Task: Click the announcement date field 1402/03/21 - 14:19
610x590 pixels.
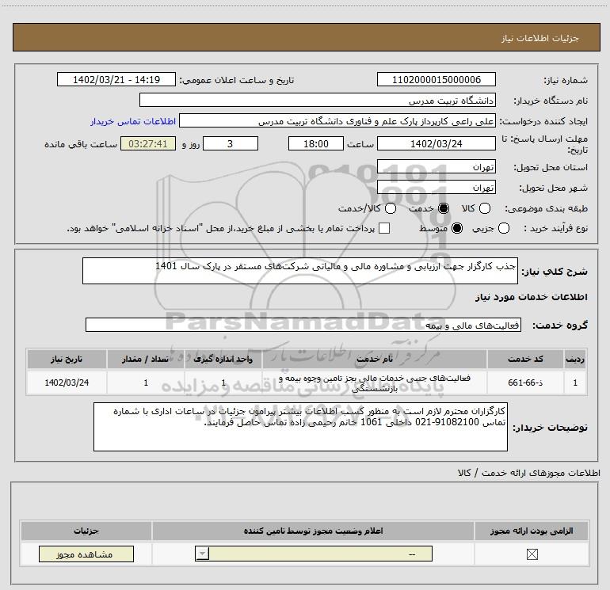Action: pos(116,80)
